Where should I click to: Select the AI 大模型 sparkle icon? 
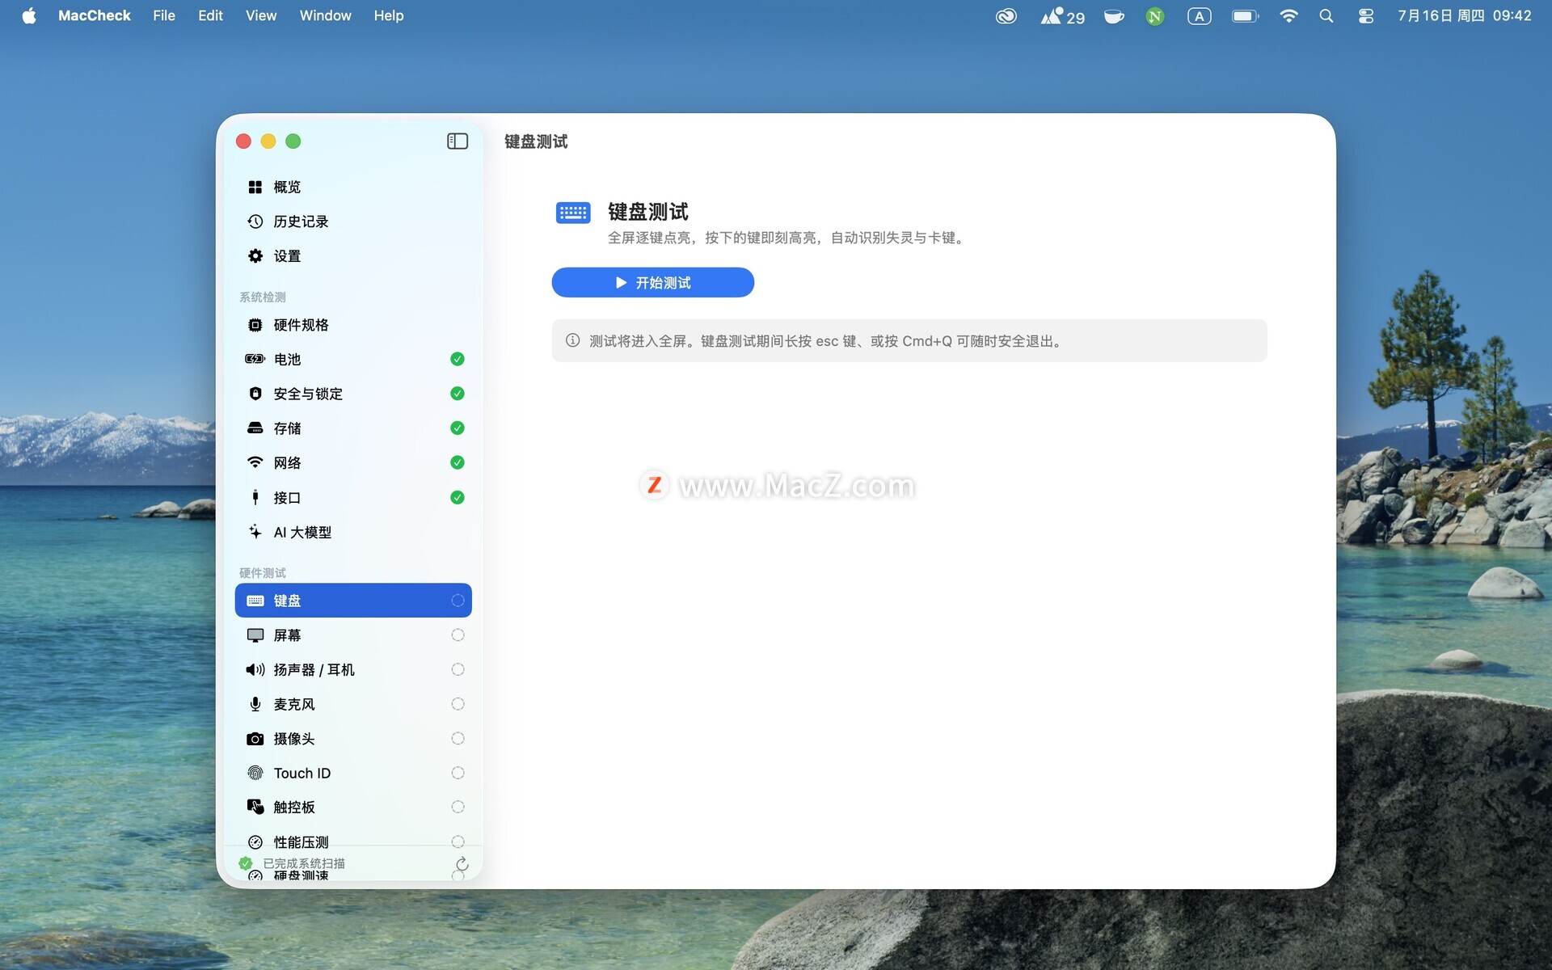[255, 532]
